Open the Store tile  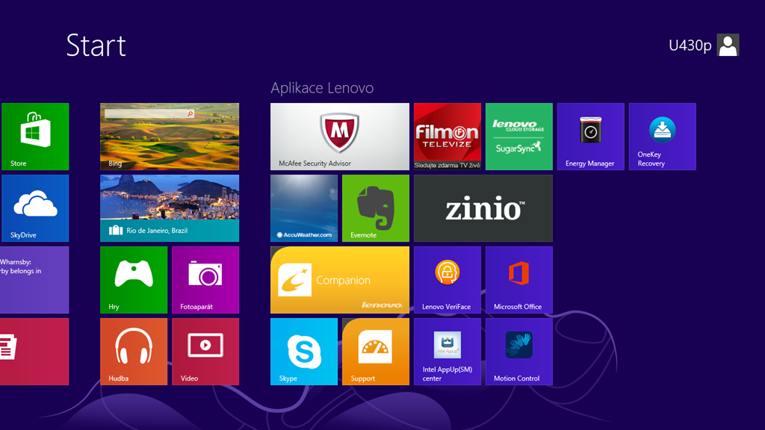[x=34, y=137]
